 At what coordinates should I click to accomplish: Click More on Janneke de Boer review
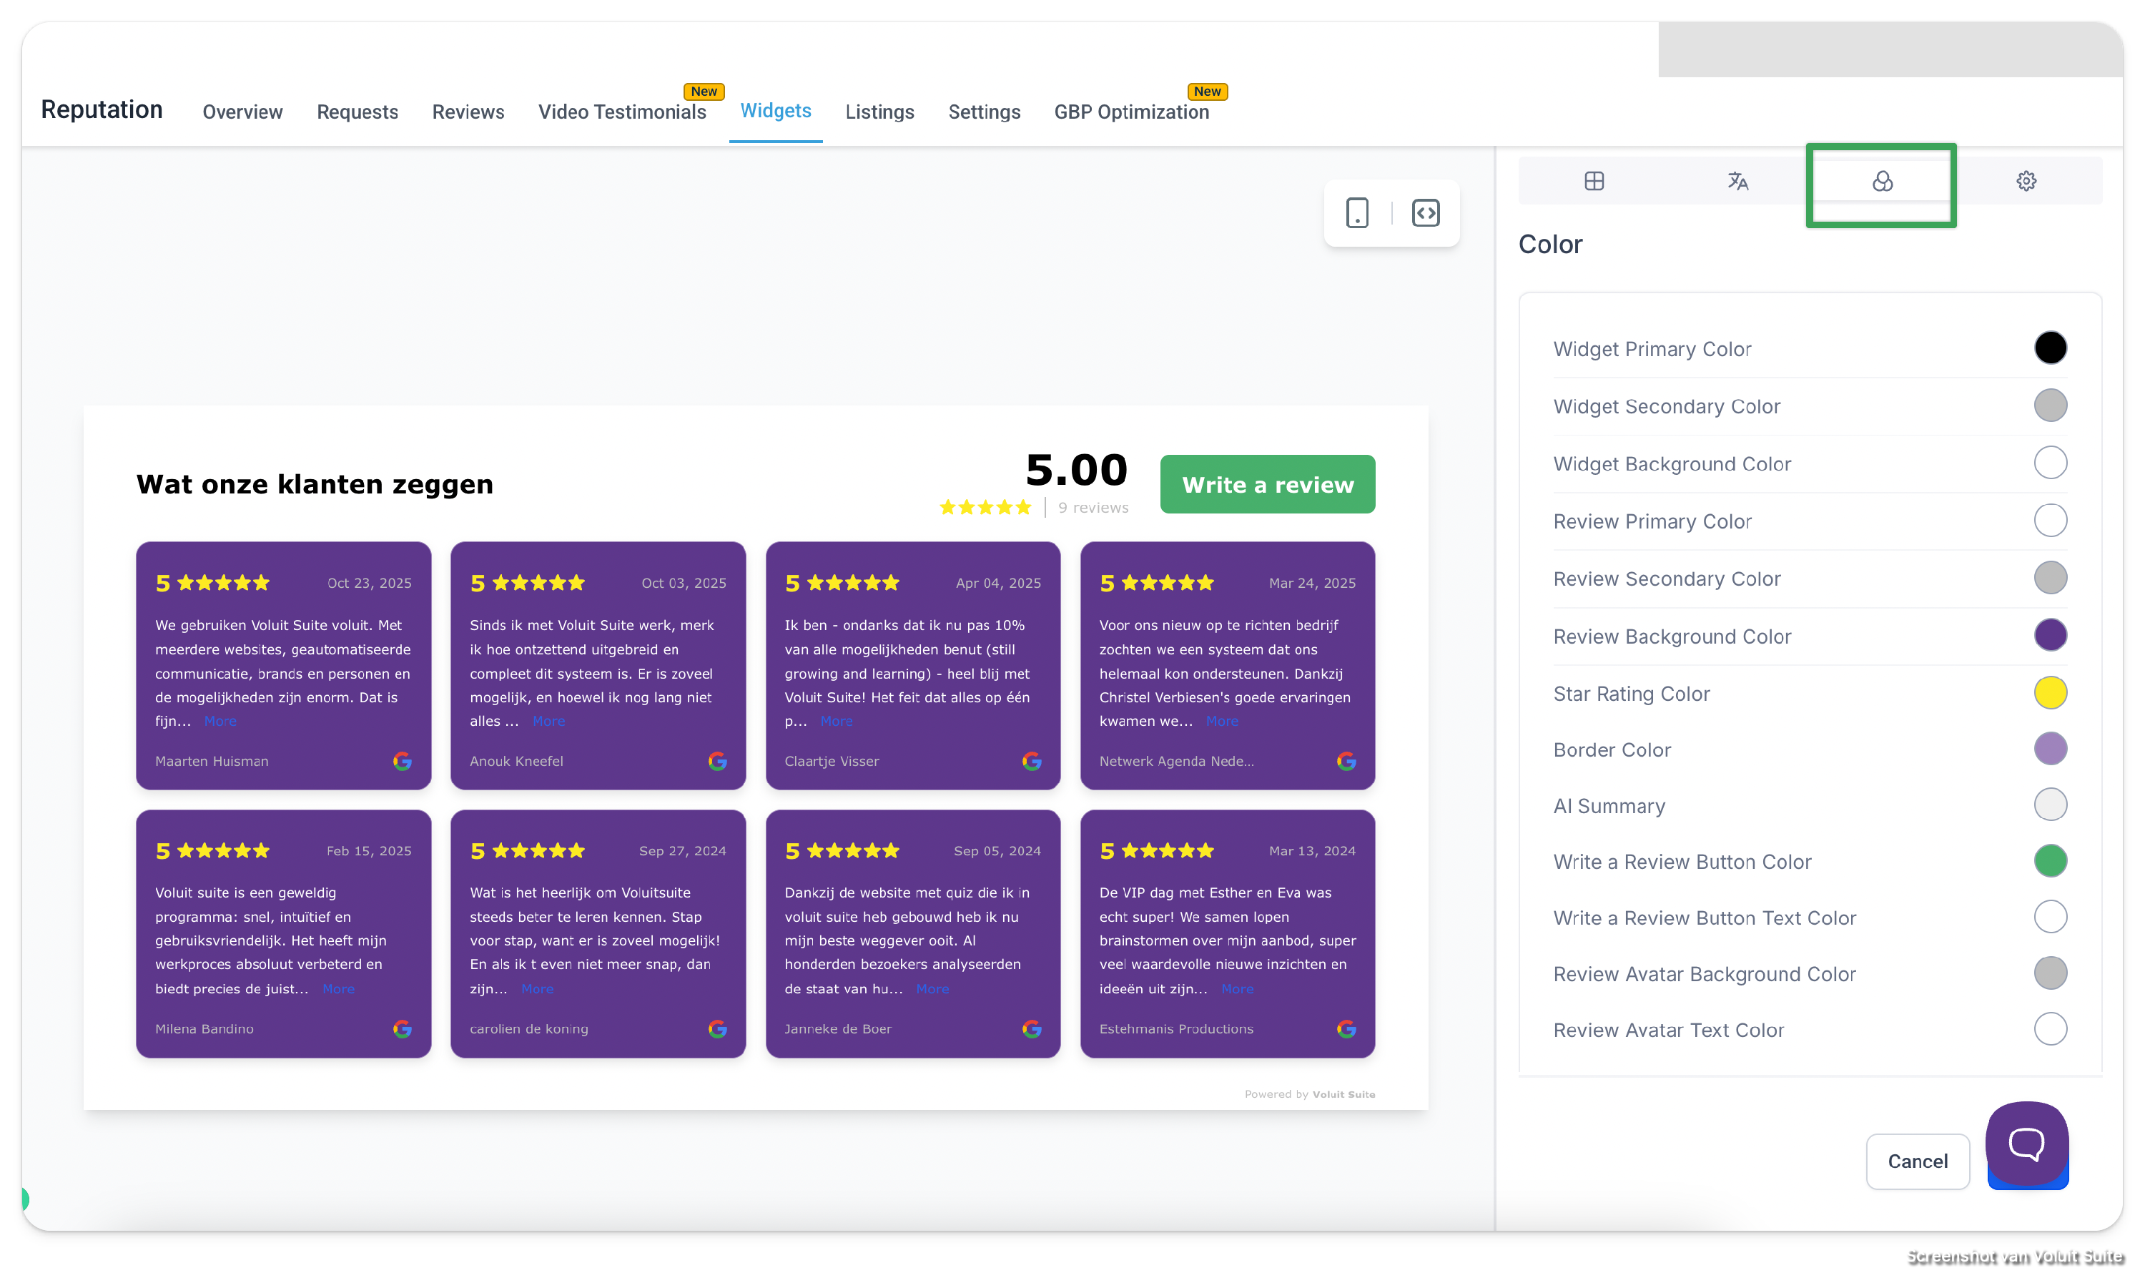[932, 988]
